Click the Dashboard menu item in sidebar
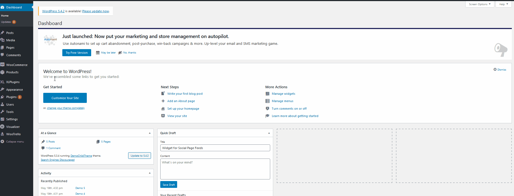 17,7
